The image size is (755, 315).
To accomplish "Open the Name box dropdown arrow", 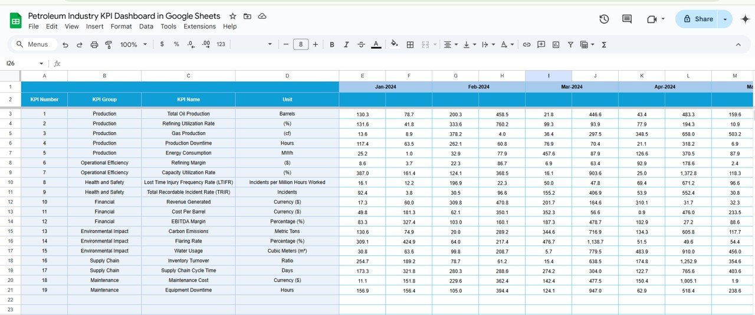I will pos(41,63).
